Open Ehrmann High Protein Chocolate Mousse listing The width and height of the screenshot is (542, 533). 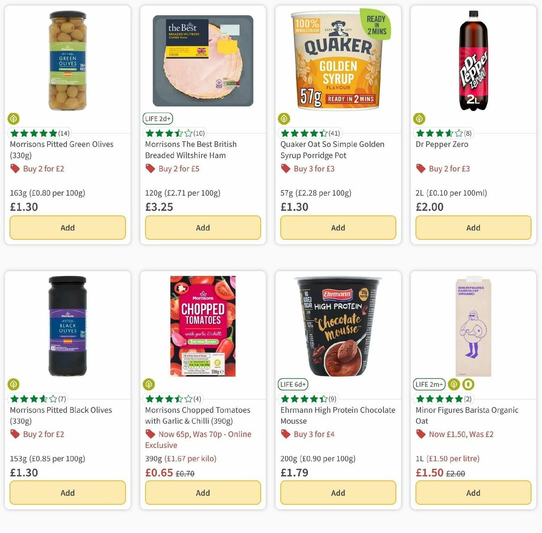pyautogui.click(x=337, y=415)
